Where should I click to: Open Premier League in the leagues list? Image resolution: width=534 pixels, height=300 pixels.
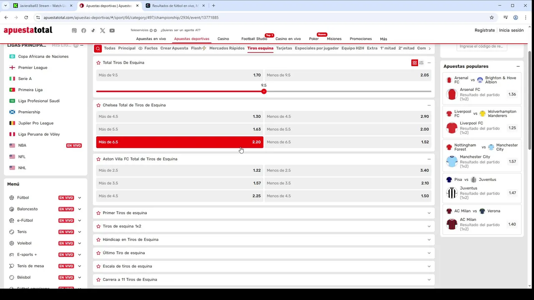click(x=33, y=67)
